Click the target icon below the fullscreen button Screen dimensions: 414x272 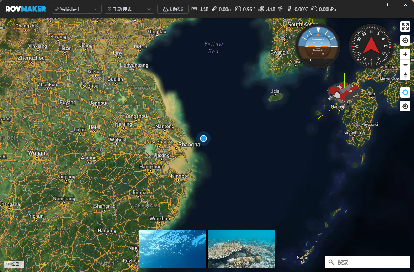405,41
